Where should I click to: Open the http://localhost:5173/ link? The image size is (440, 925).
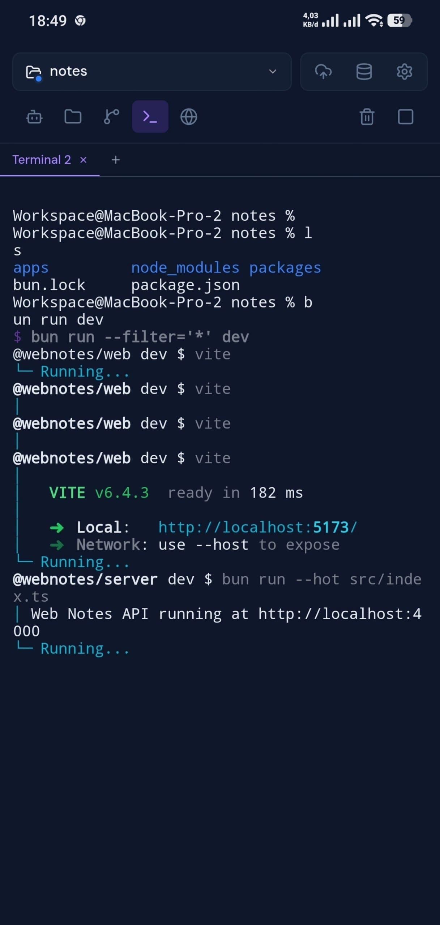(x=258, y=527)
